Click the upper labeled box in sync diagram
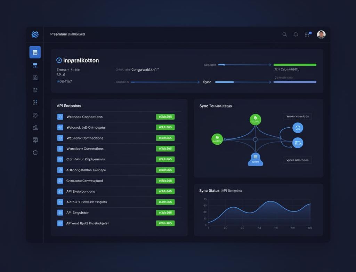356x272 pixels. [297, 117]
